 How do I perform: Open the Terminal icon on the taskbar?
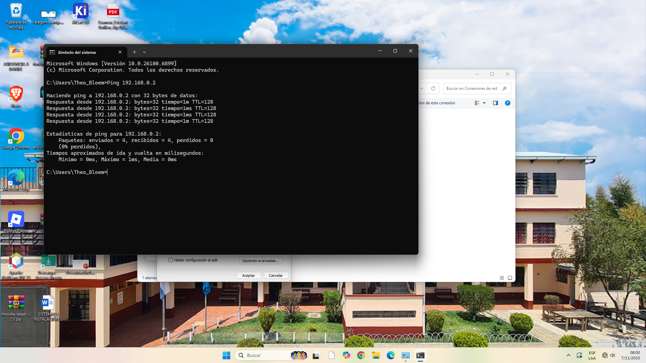(x=420, y=355)
